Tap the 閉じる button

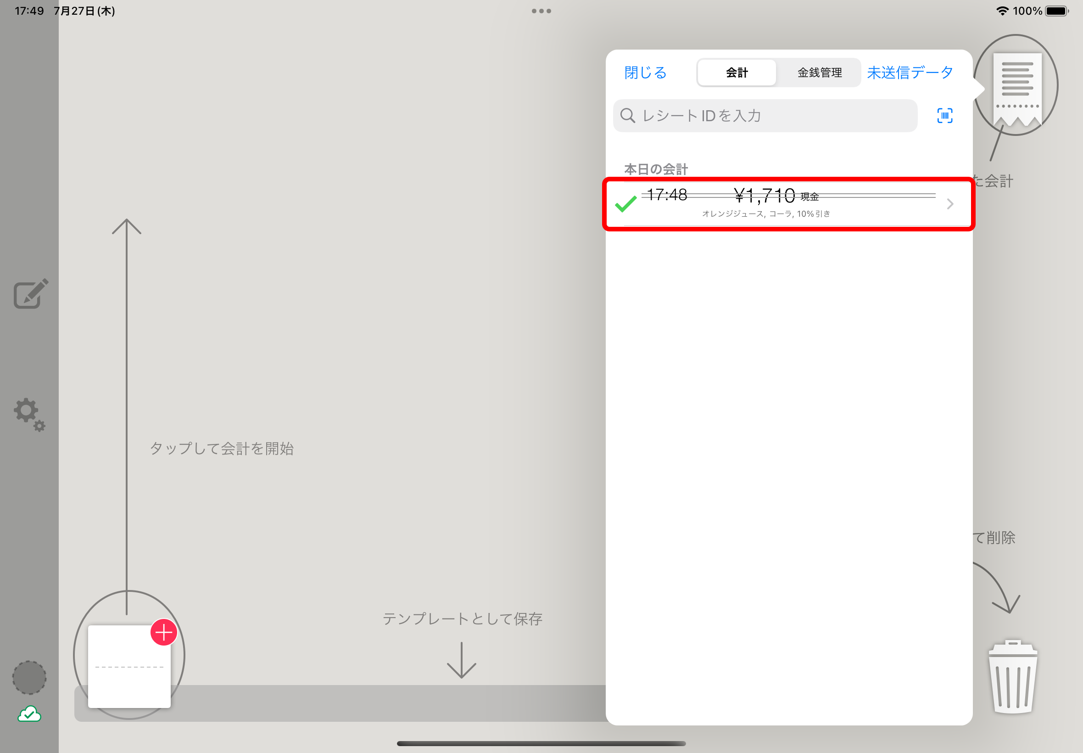(646, 73)
